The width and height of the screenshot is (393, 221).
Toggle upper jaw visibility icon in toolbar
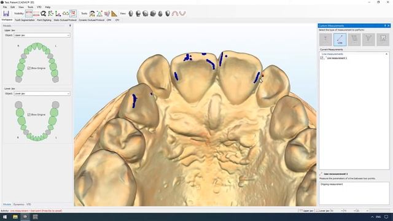(x=29, y=14)
